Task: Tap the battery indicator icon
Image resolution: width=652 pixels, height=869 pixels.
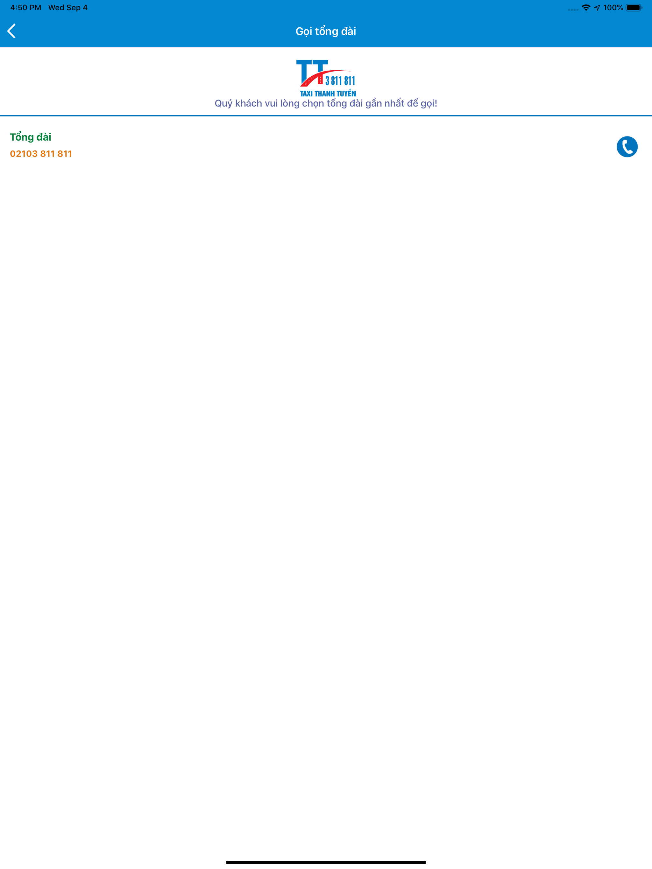Action: [634, 8]
